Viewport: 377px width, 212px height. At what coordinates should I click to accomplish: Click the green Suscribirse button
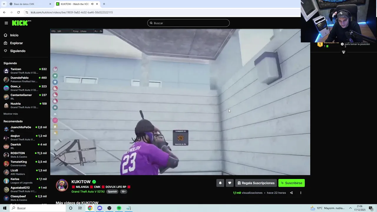coord(292,183)
